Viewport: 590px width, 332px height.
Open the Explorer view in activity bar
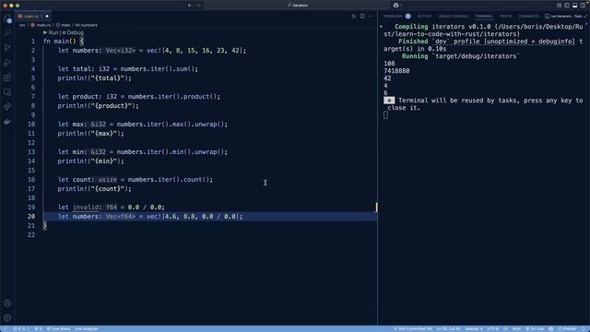[x=7, y=18]
